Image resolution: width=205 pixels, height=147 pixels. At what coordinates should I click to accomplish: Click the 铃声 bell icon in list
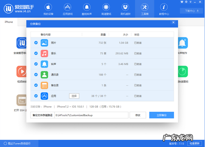point(44,64)
